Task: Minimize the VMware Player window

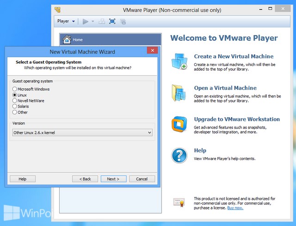Action: (261, 9)
